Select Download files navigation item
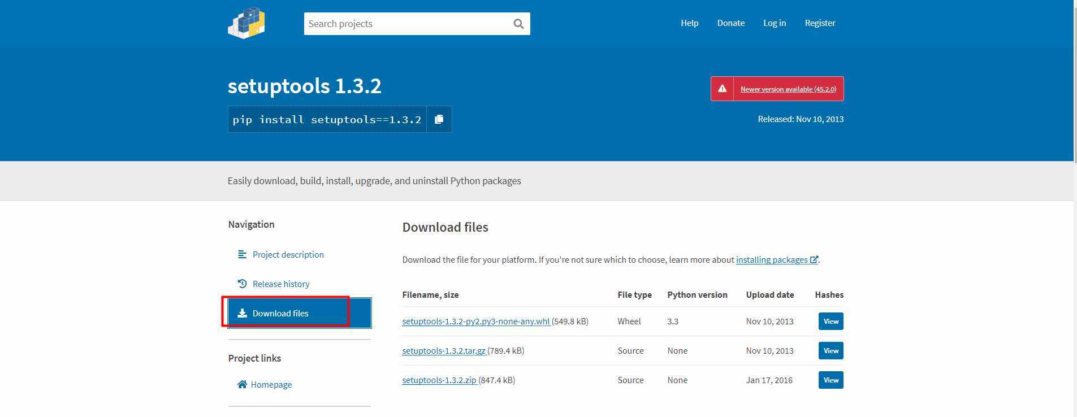The height and width of the screenshot is (417, 1077). pyautogui.click(x=300, y=313)
